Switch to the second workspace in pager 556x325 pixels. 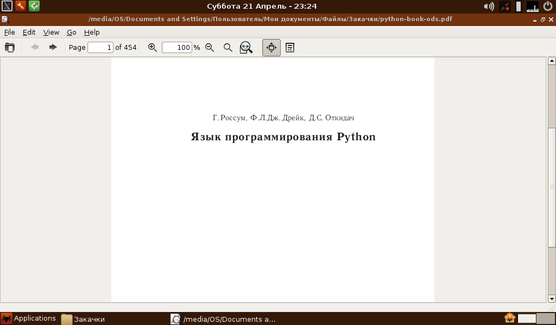(x=546, y=318)
